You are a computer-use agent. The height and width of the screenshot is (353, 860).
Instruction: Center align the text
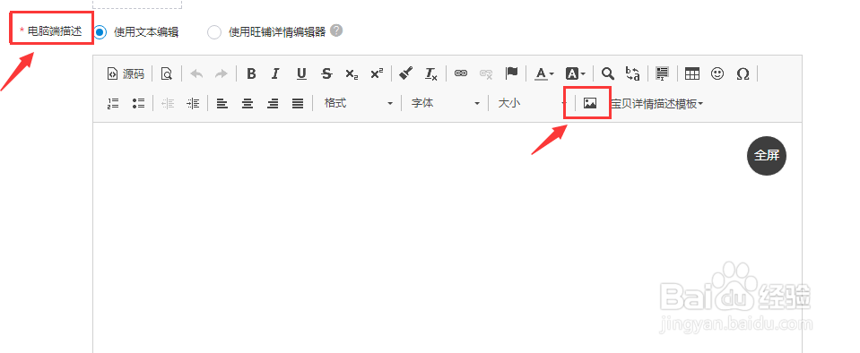coord(248,103)
